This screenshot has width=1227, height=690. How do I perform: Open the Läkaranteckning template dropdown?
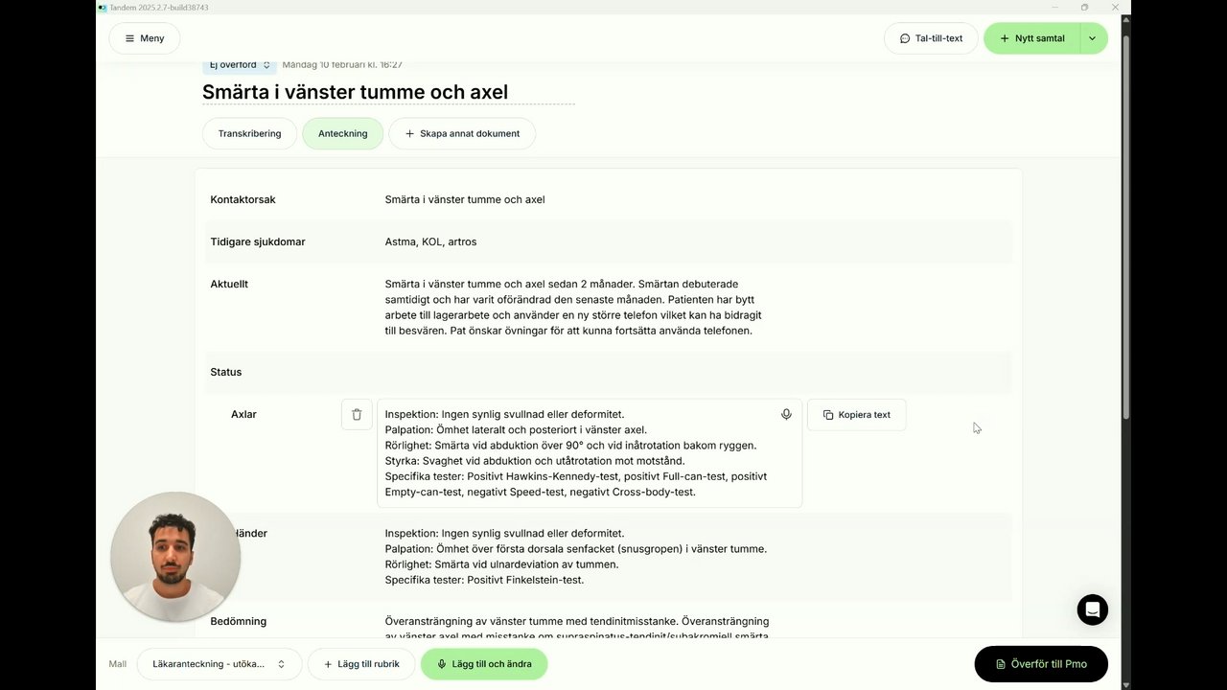[219, 664]
